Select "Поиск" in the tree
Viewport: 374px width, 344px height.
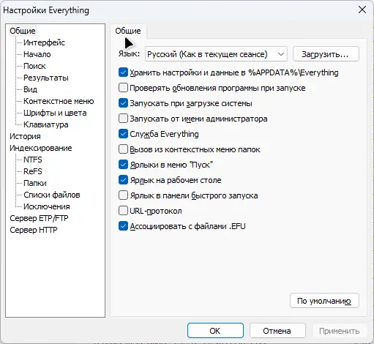(34, 66)
